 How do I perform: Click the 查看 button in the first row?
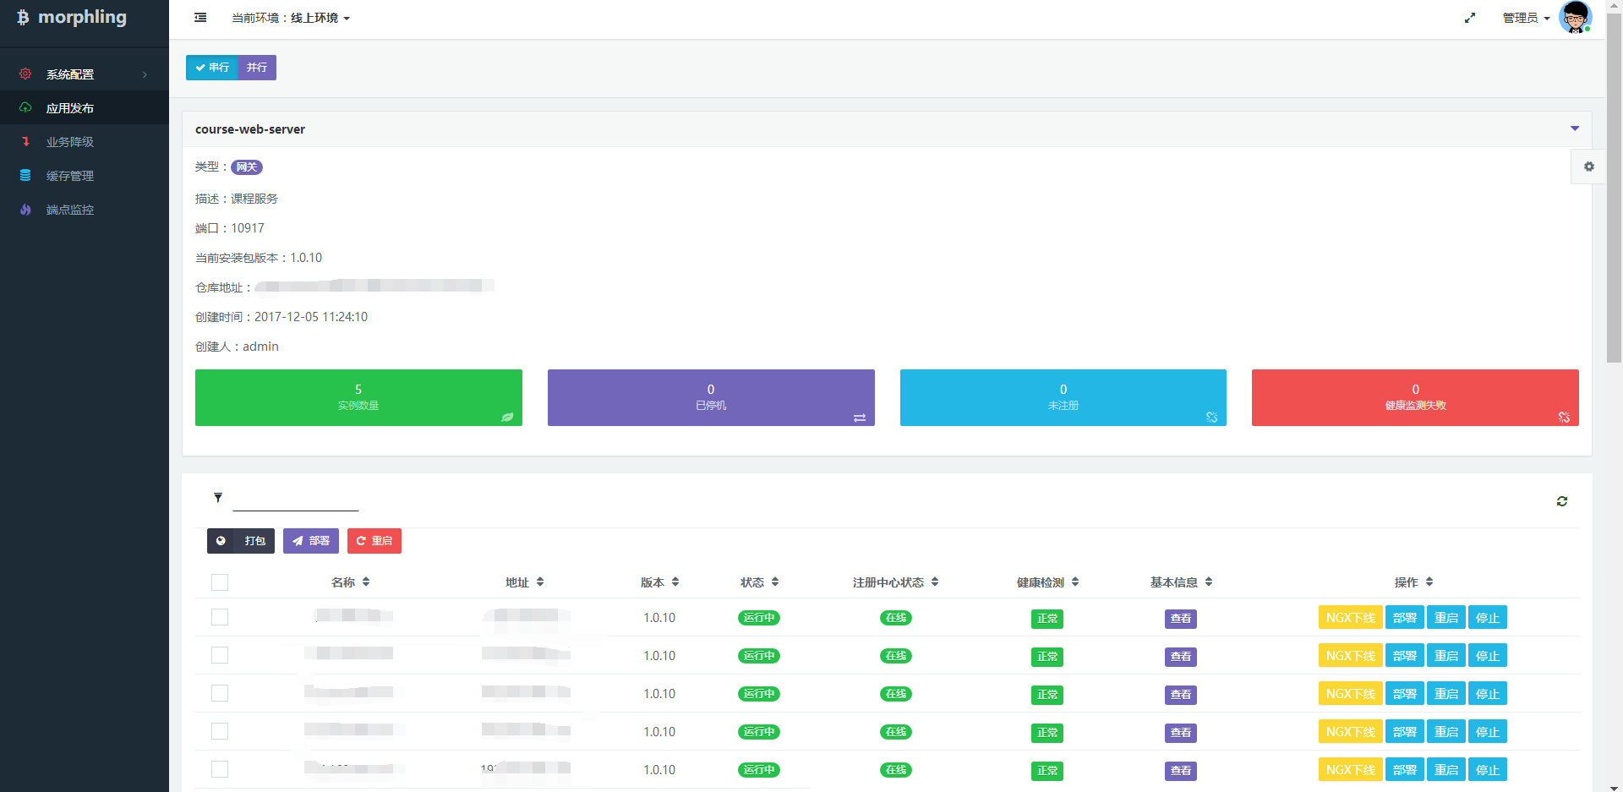1181,619
